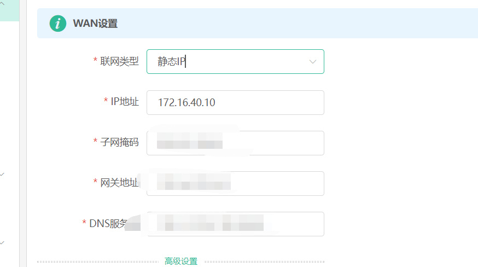Open the 高级设置 advanced settings link
The image size is (478, 267).
pos(181,261)
